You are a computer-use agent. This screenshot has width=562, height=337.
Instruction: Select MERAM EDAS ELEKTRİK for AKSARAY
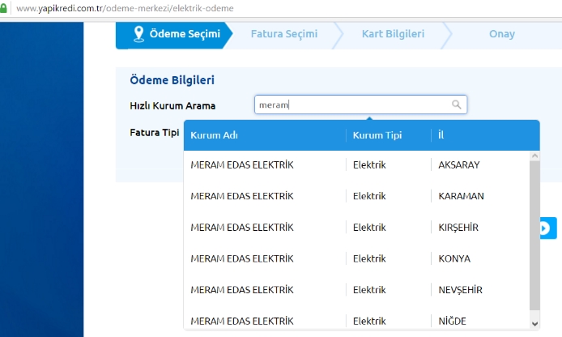click(356, 165)
